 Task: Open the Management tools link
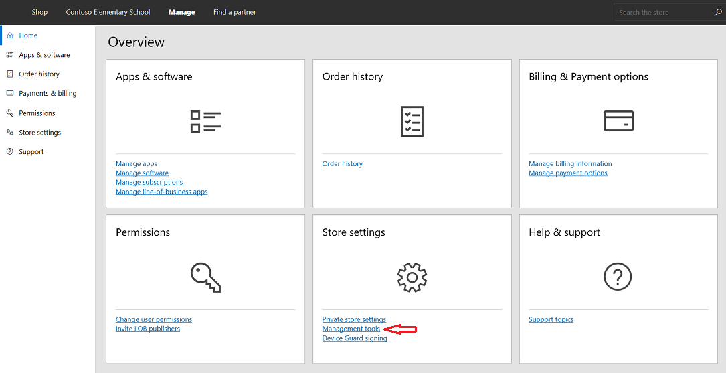(x=351, y=329)
